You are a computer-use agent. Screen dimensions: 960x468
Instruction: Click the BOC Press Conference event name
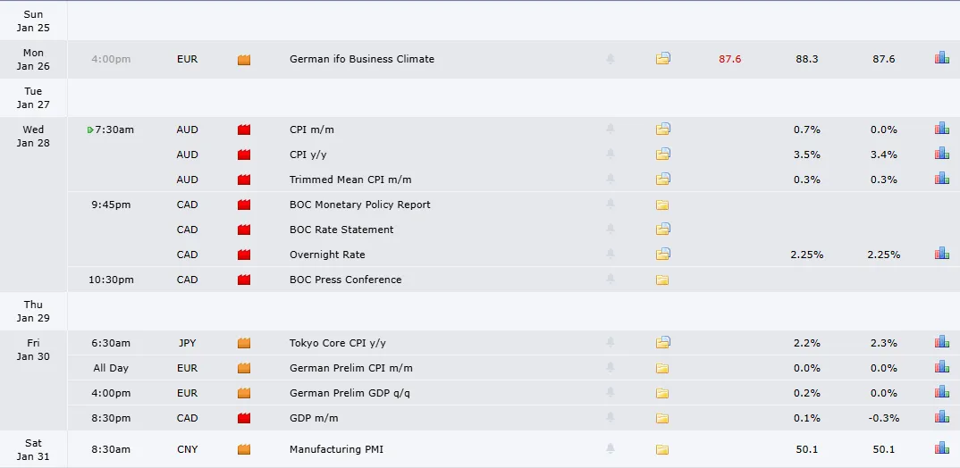pyautogui.click(x=346, y=280)
